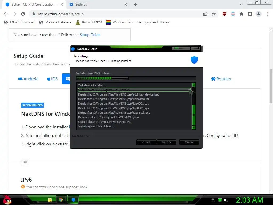This screenshot has height=205, width=273.
Task: Click the OR separator label
Action: pos(25,162)
